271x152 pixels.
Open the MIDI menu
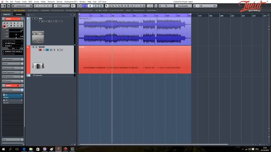coord(30,2)
